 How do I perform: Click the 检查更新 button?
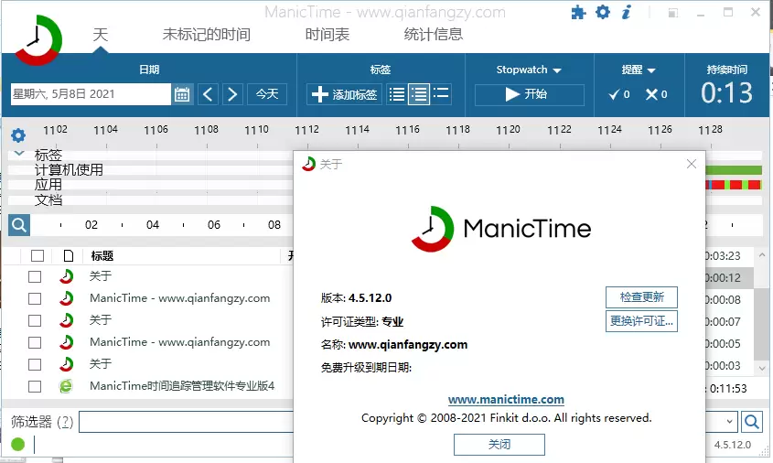(641, 296)
